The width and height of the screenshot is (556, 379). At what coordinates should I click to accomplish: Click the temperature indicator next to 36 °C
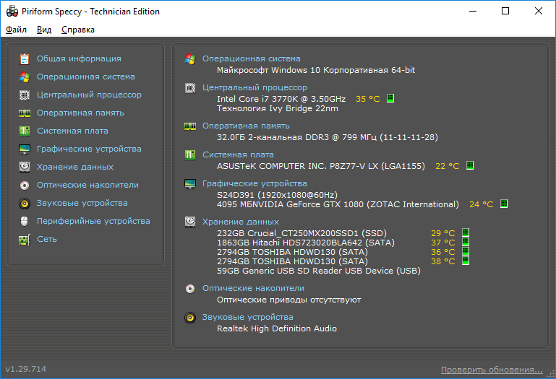[466, 251]
